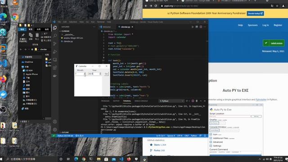This screenshot has width=288, height=162.
Task: Click the Month spinbox arrows in Calendar window
Action: [x=85, y=74]
